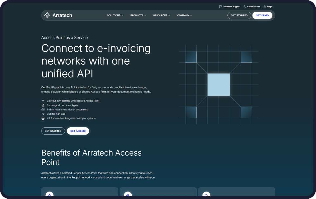The image size is (316, 199).
Task: Open the Contact Sales link
Action: (252, 7)
